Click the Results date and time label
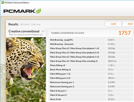This screenshot has height=102, width=134. coord(30,25)
